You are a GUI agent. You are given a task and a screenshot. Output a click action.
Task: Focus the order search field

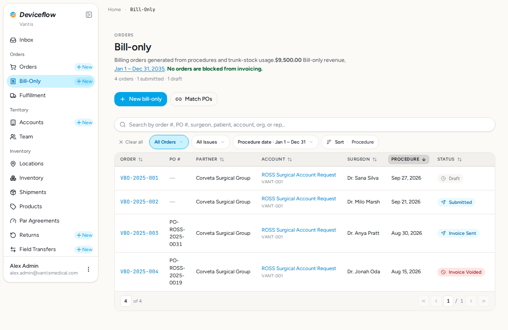pos(305,125)
